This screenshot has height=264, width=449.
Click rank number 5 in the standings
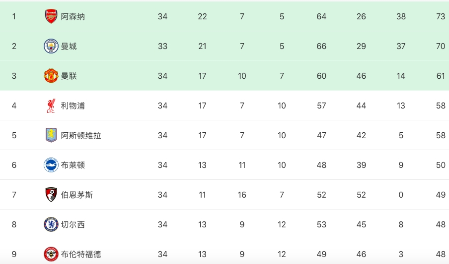point(14,135)
